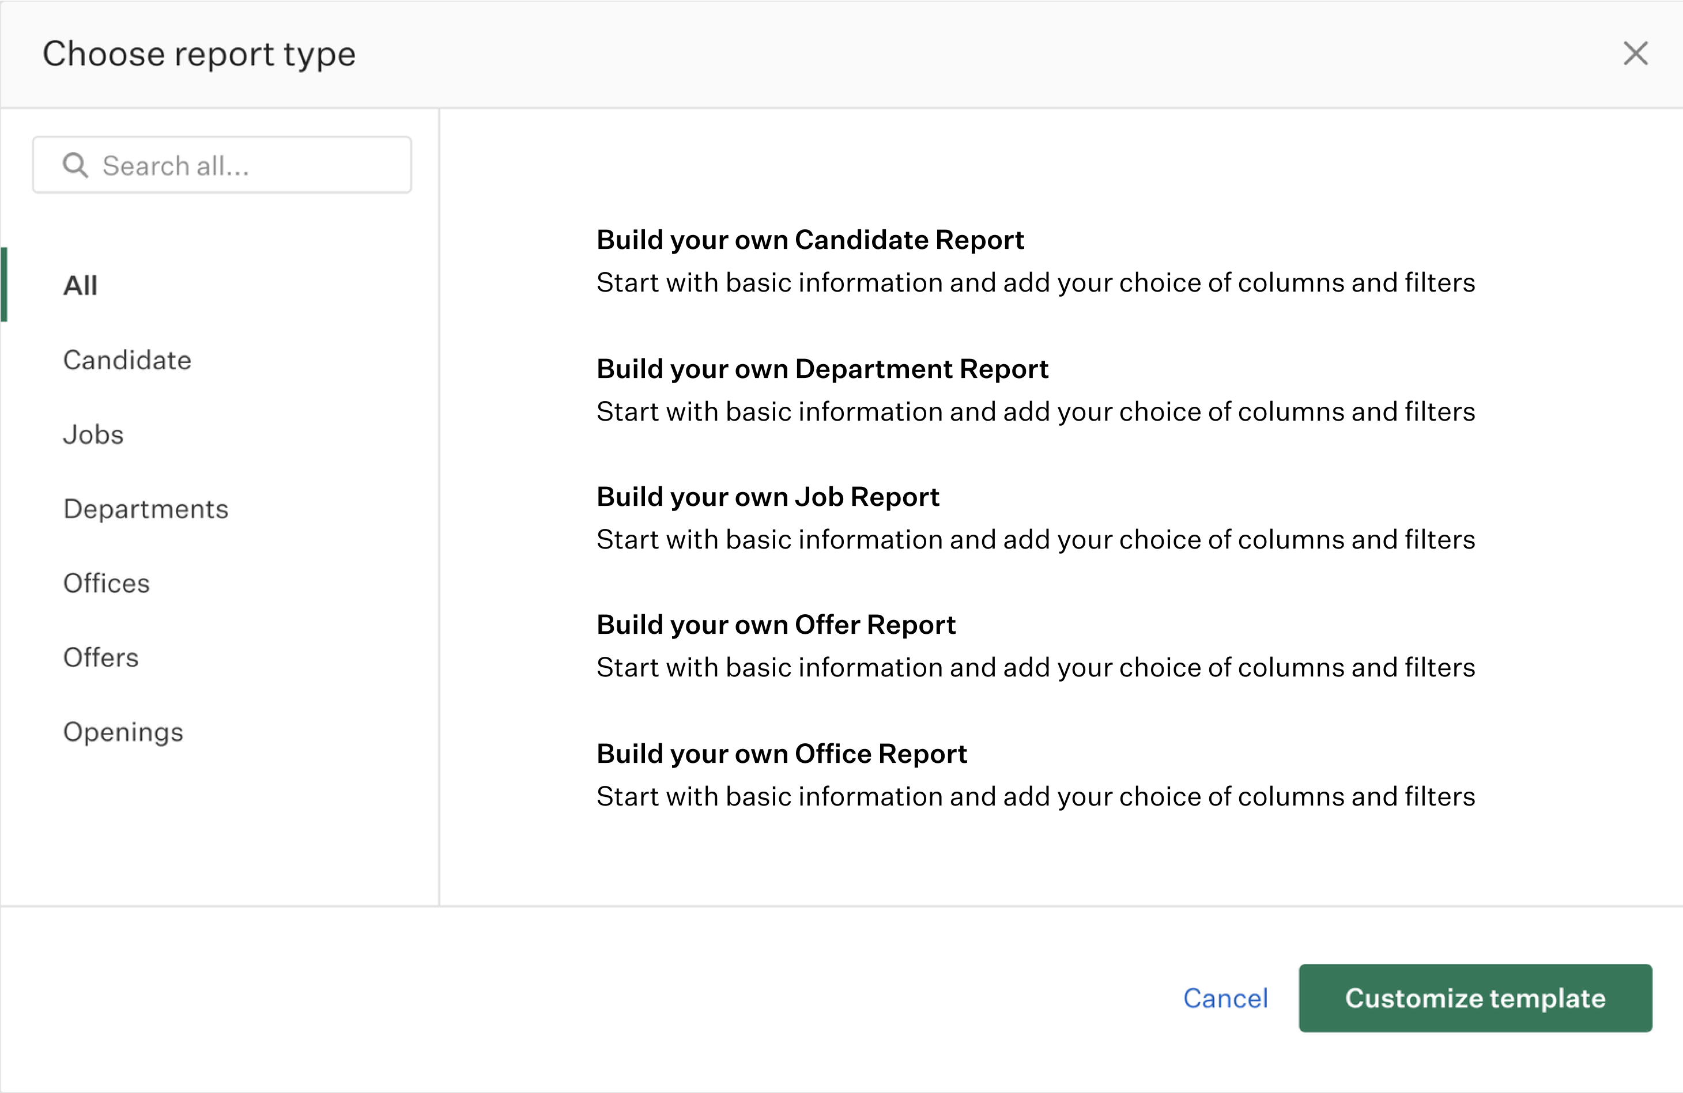Screen dimensions: 1683x1093
Task: Choose Build your own Offer Report
Action: click(776, 624)
